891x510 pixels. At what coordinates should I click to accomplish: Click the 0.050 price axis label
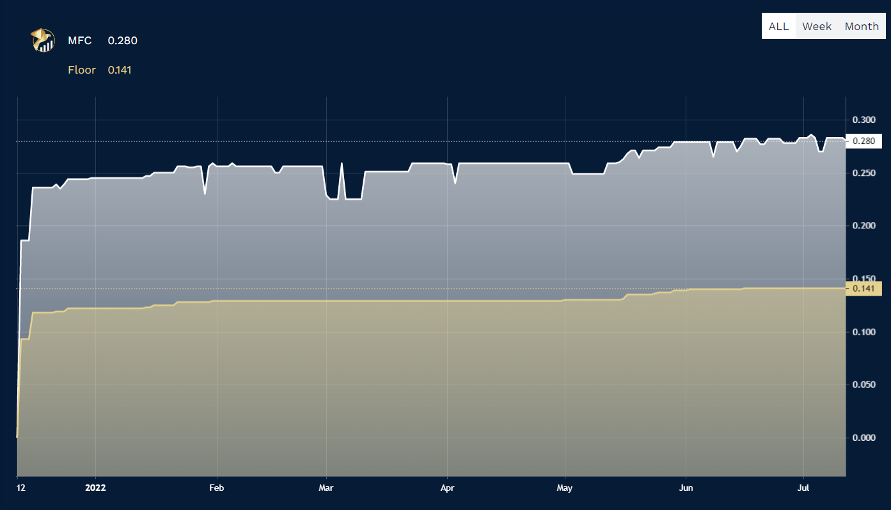tap(863, 385)
